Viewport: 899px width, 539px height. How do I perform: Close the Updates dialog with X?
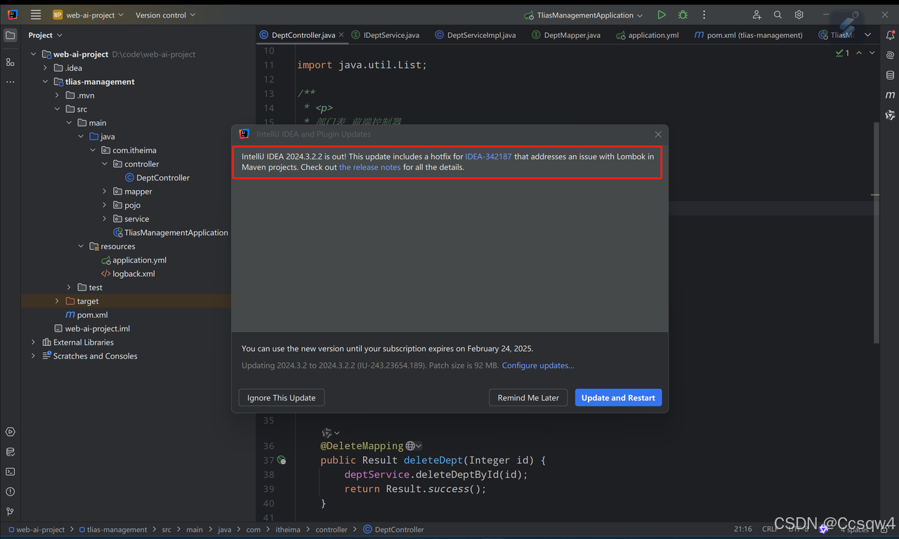pos(658,134)
